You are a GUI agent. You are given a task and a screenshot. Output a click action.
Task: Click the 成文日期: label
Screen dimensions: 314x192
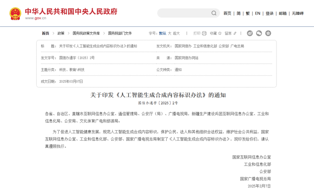49,81
